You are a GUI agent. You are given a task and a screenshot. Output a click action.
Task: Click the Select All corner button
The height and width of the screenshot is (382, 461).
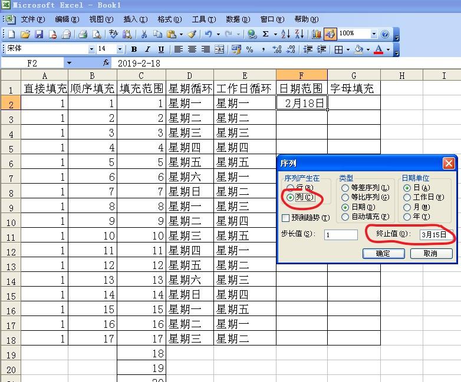tap(11, 75)
